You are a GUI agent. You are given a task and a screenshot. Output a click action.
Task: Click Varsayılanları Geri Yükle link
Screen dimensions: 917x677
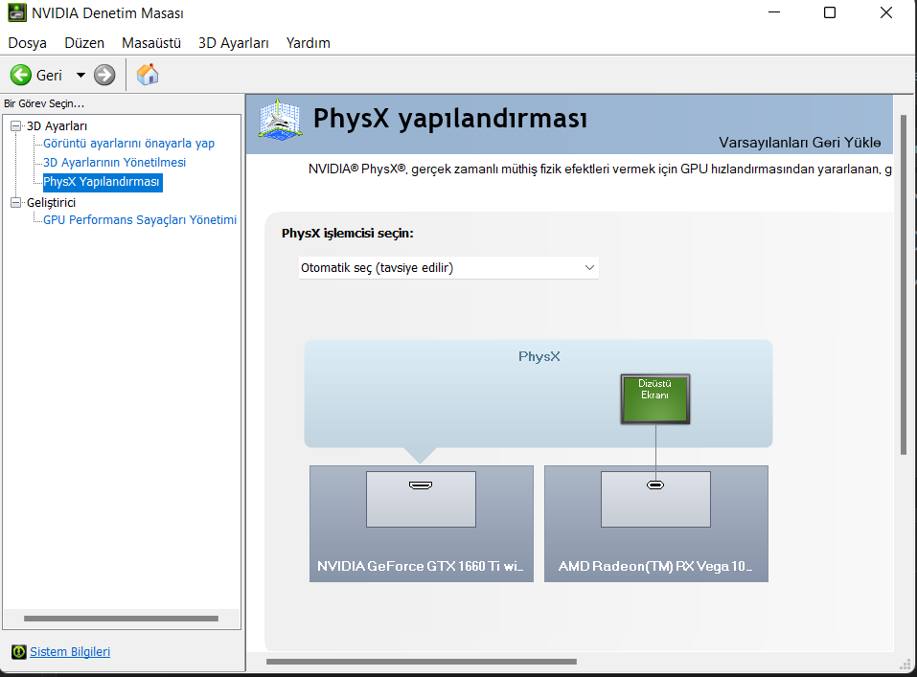799,143
